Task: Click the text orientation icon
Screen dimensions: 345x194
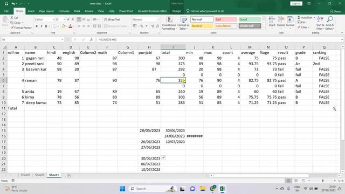Action: click(x=95, y=19)
